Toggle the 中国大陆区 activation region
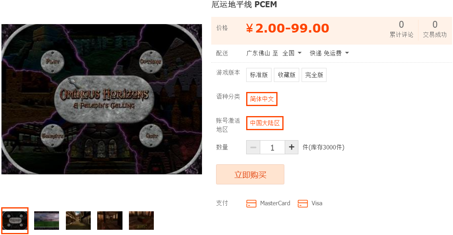 pyautogui.click(x=265, y=123)
